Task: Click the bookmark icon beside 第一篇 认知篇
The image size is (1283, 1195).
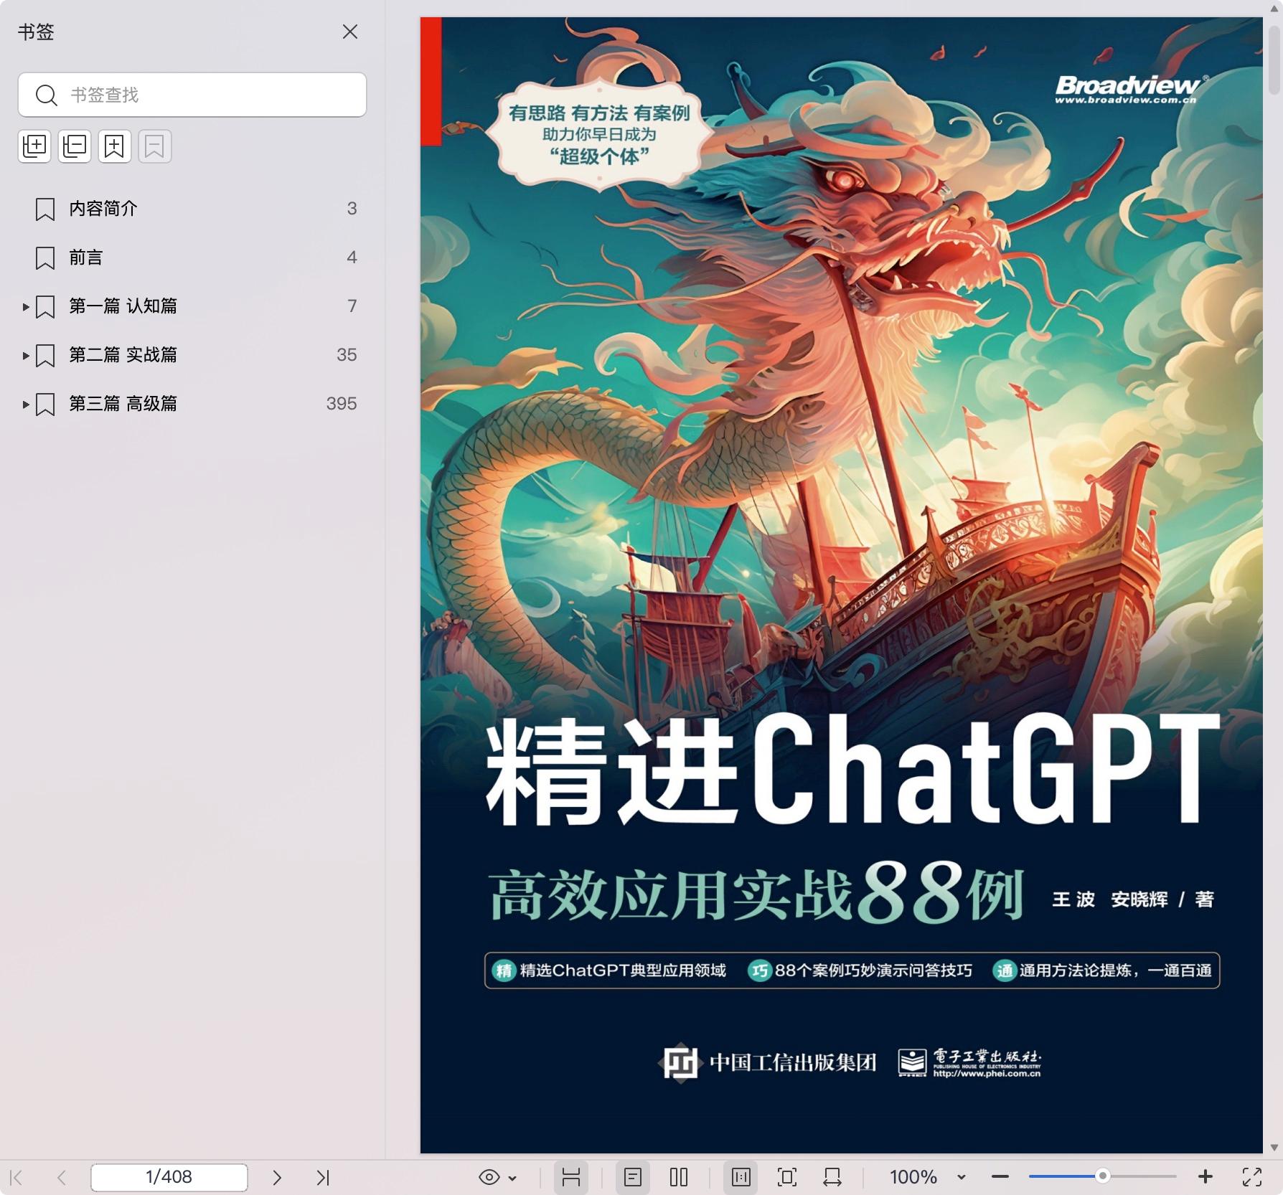Action: 45,307
